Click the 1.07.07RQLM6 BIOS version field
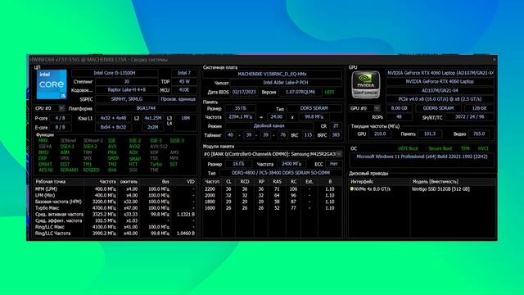Screen dimensions: 524x295 coord(300,92)
